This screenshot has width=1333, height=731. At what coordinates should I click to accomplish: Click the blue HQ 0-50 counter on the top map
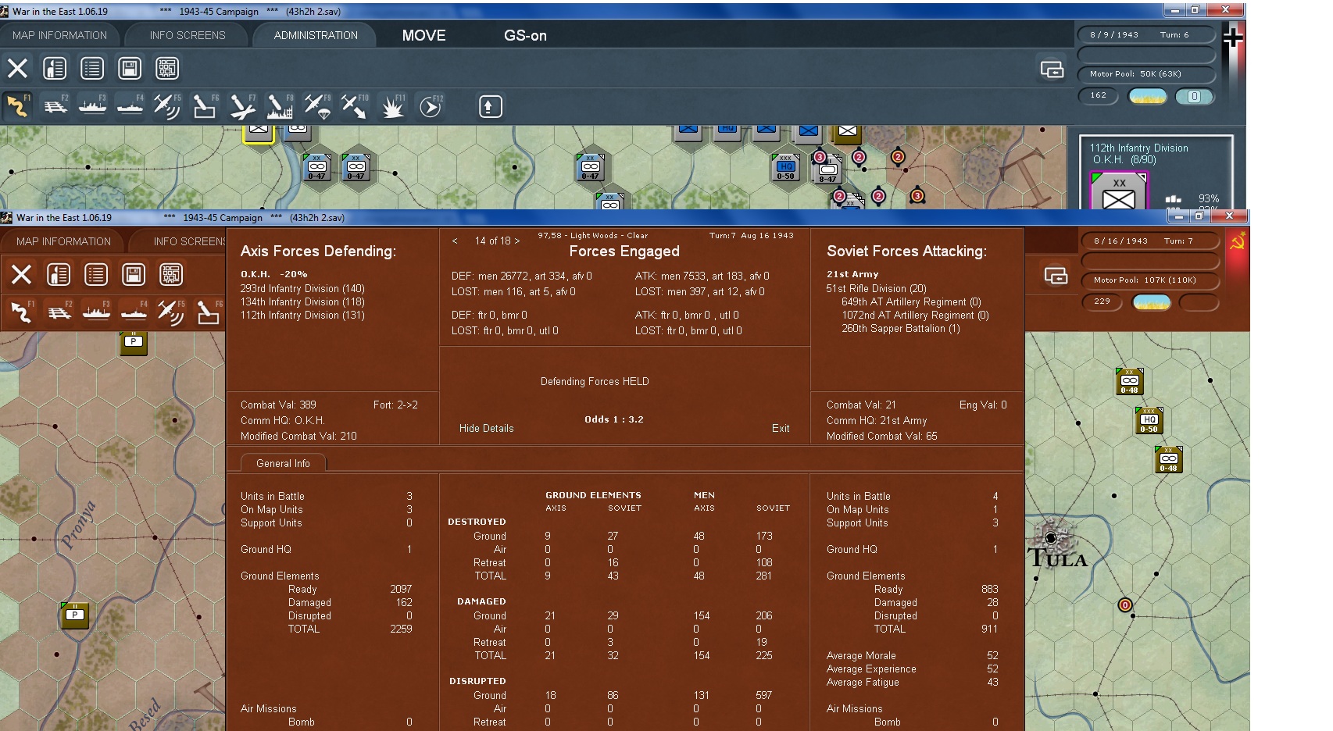pos(785,167)
